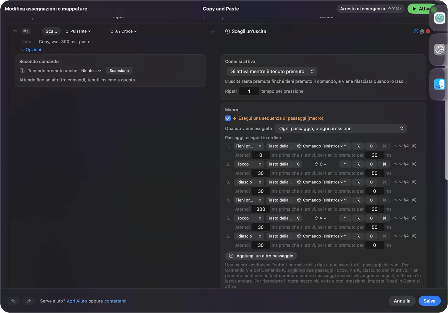Click the blue add icon on row #1
Viewport: 448px width, 313px height.
tap(416, 31)
